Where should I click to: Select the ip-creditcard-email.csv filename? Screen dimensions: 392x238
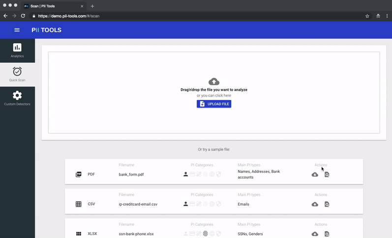pyautogui.click(x=138, y=204)
